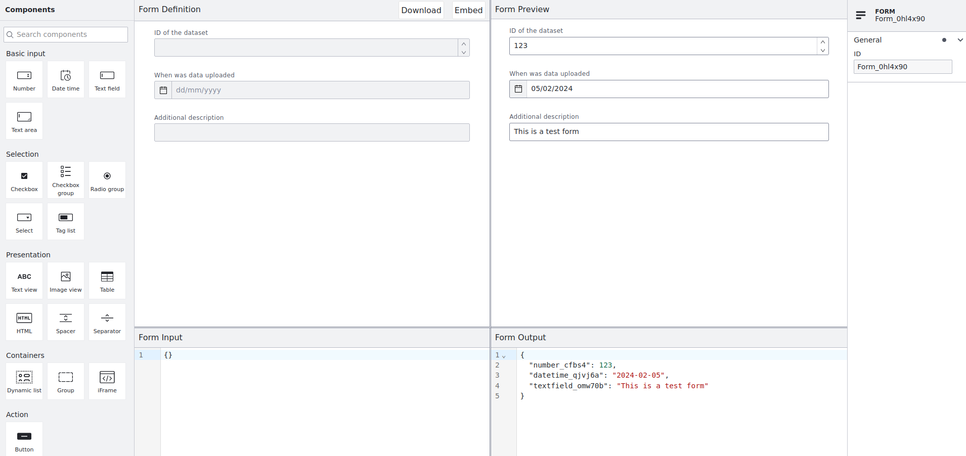The width and height of the screenshot is (966, 456).
Task: Select the iFrame component
Action: pyautogui.click(x=107, y=381)
